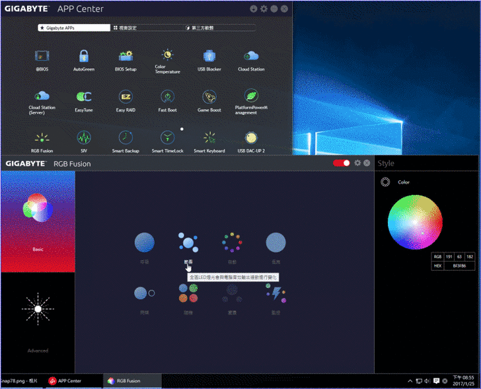Launch the Easy RAID app
This screenshot has width=481, height=389.
126,98
